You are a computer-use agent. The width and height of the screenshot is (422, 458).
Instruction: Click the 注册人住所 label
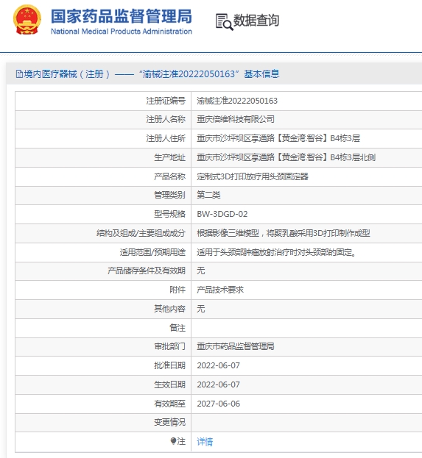tap(166, 138)
